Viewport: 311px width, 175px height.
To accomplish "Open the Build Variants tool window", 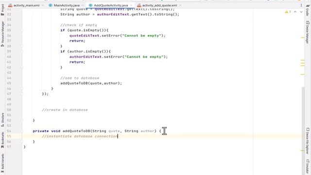I will point(2,163).
